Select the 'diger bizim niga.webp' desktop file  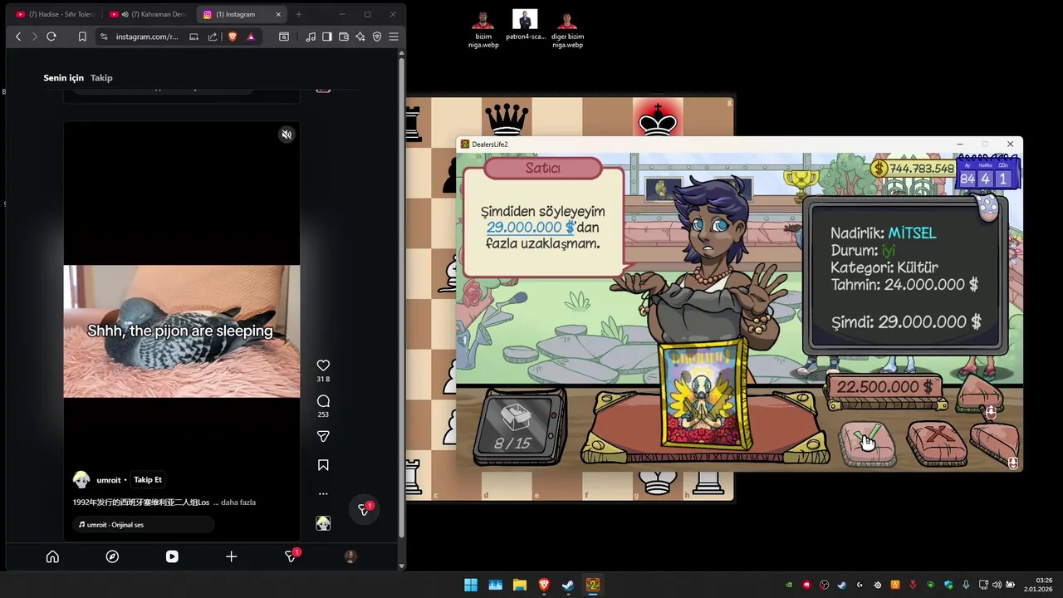(x=568, y=29)
